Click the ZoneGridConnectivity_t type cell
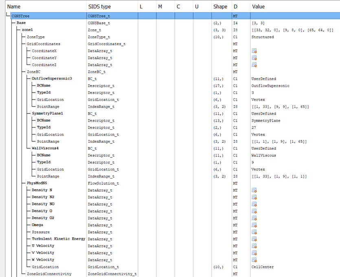Image resolution: width=340 pixels, height=277 pixels. 112,274
